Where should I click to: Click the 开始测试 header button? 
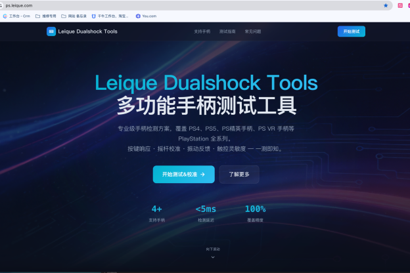[x=351, y=31]
